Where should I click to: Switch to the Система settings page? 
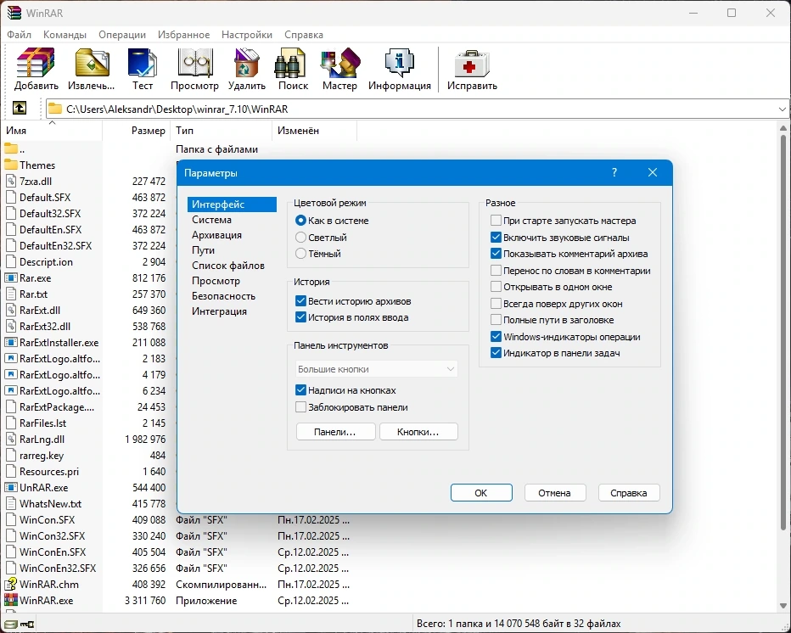click(211, 220)
